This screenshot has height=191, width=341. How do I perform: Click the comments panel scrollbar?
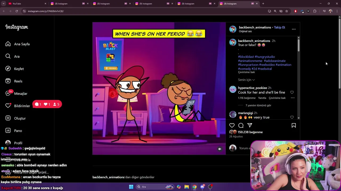click(x=299, y=45)
